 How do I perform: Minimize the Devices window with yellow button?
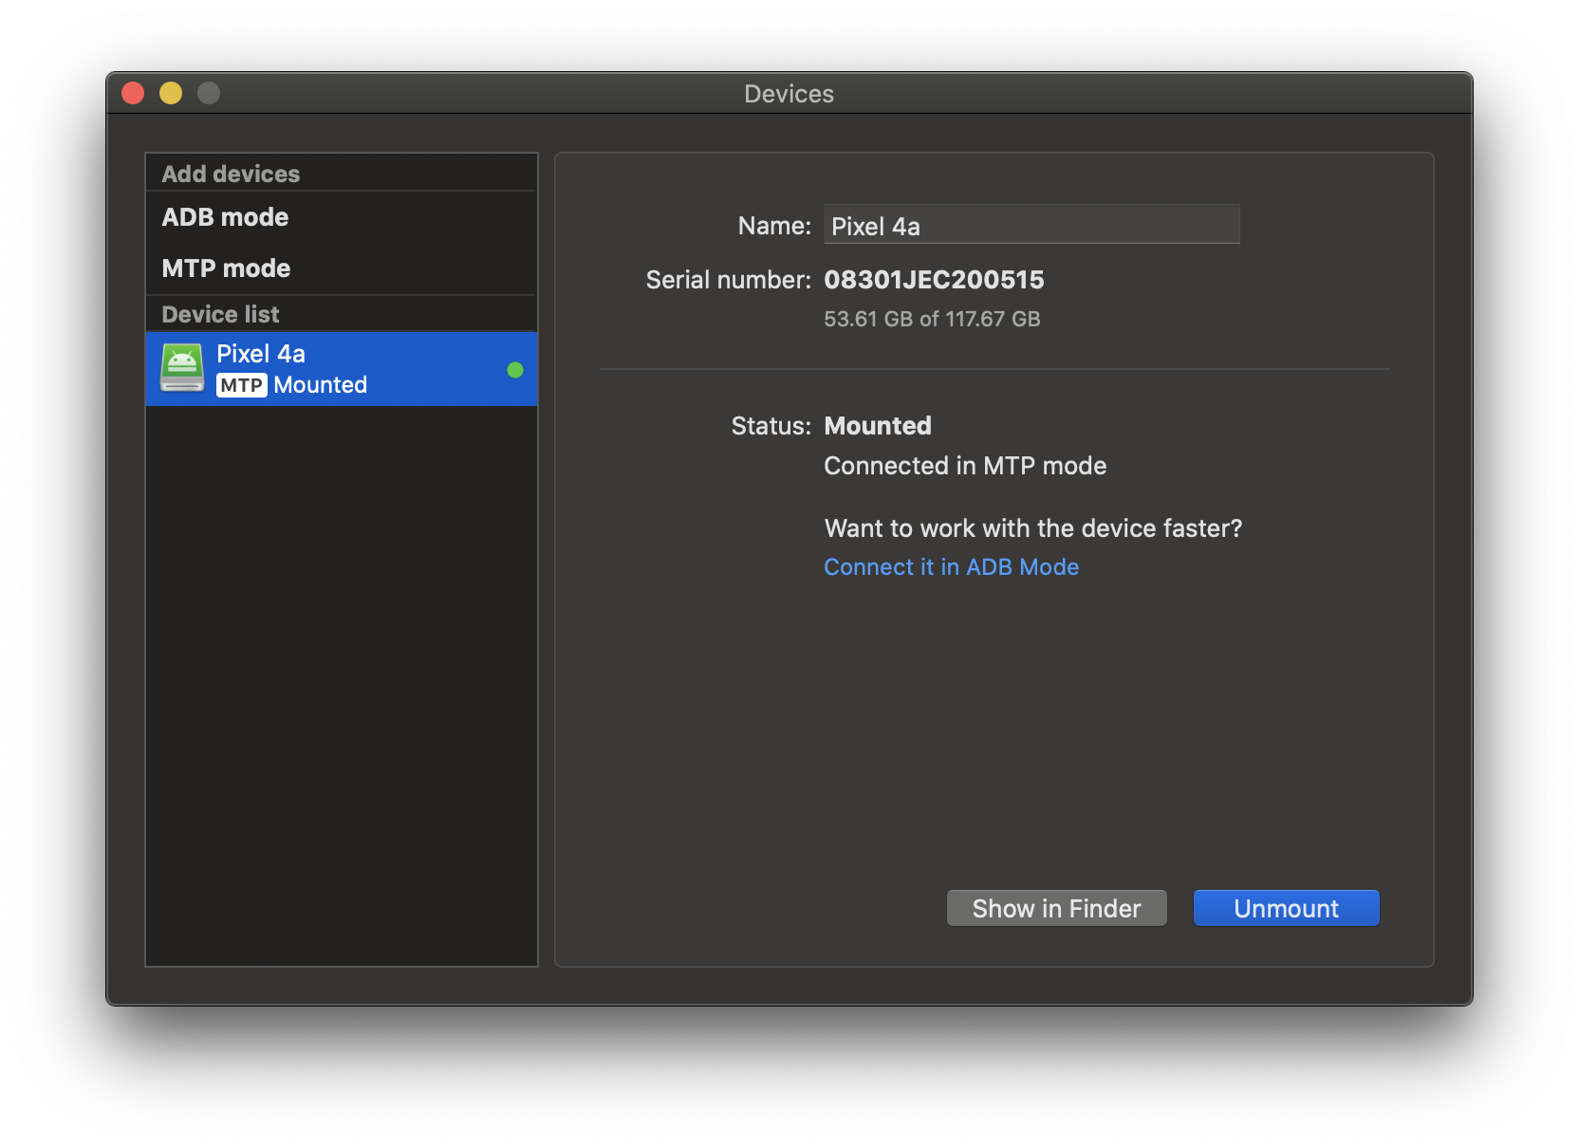(171, 93)
